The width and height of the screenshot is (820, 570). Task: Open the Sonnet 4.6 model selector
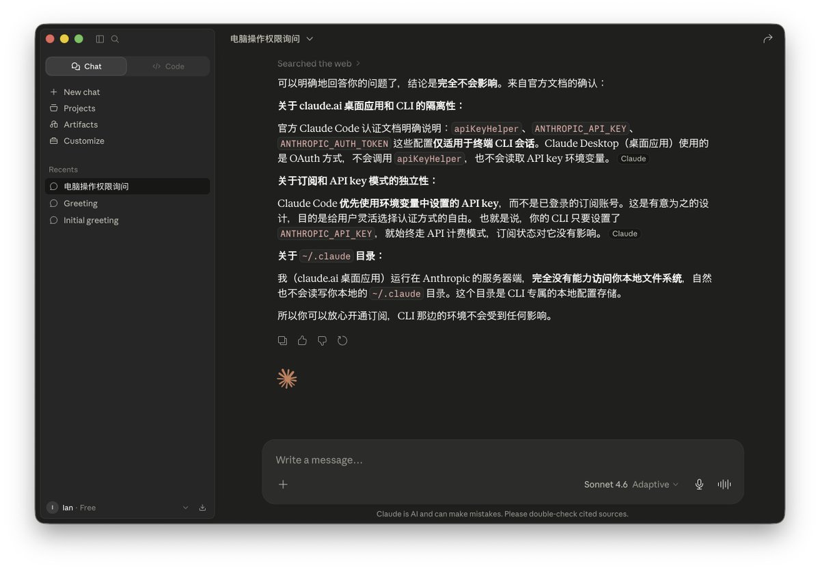[x=631, y=484]
